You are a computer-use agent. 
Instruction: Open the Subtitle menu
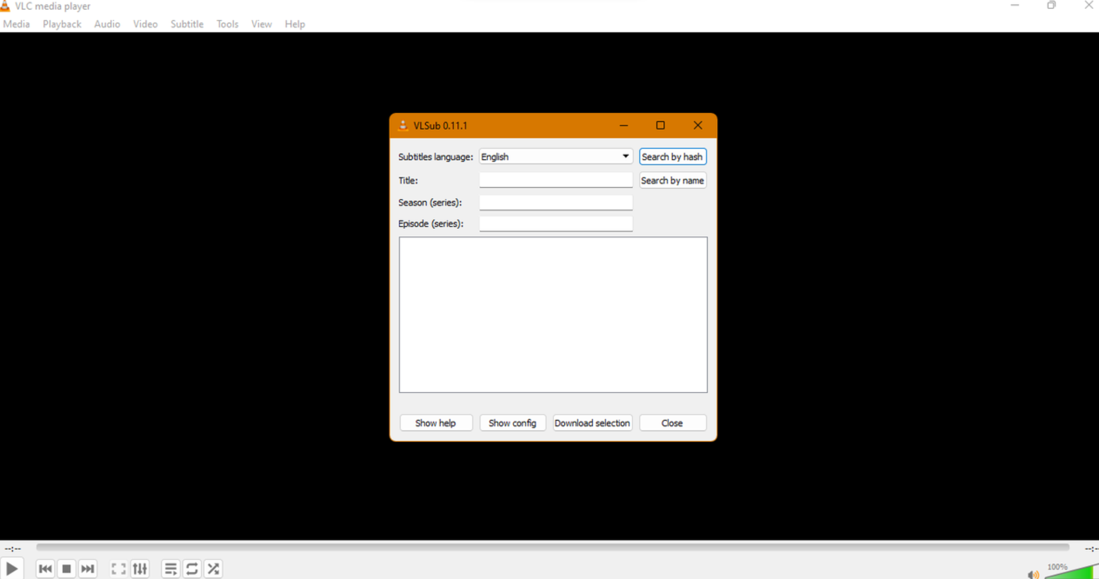click(187, 24)
